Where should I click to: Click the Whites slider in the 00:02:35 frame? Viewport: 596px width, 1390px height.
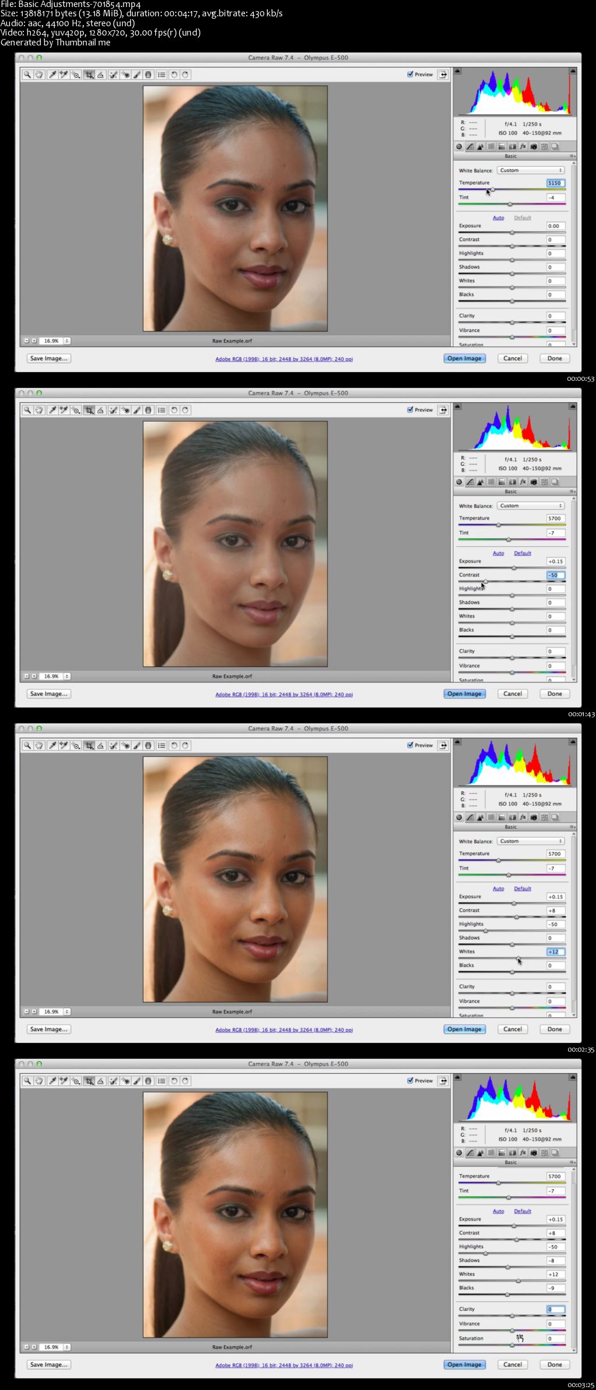coord(512,959)
